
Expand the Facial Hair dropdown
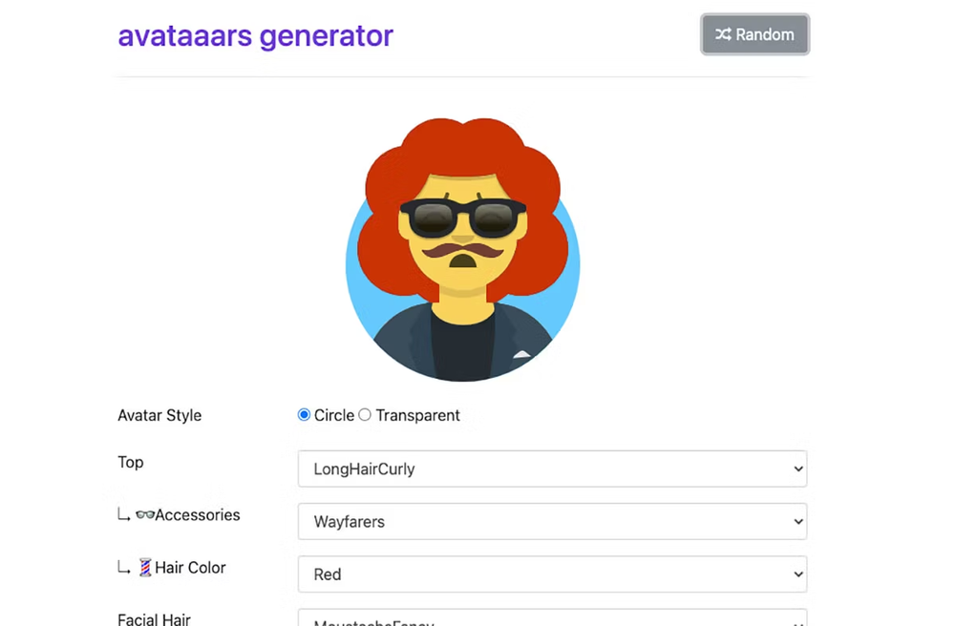click(x=552, y=620)
